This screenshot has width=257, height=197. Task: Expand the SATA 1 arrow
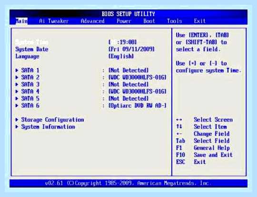point(17,70)
